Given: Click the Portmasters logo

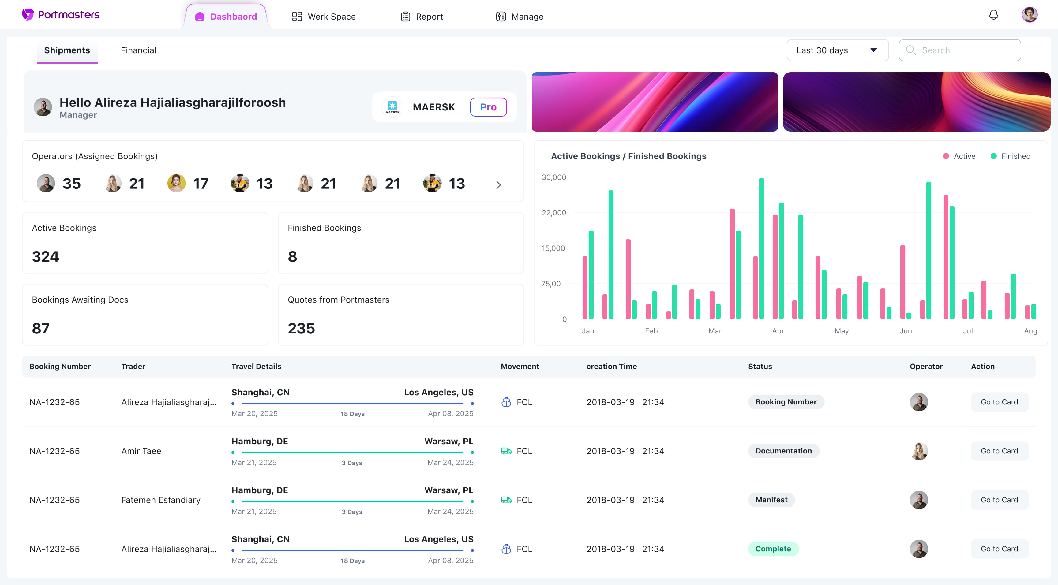Looking at the screenshot, I should coord(60,14).
